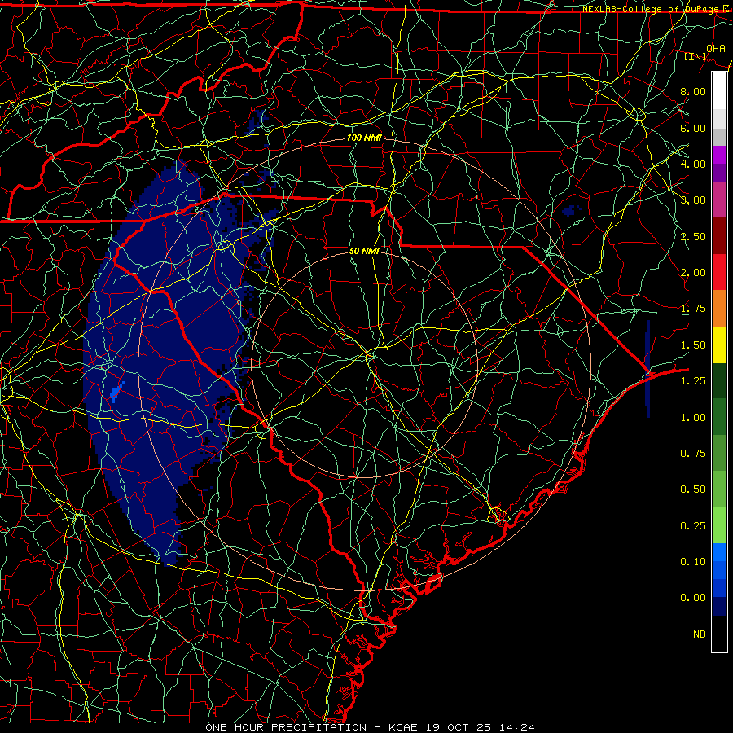733x733 pixels.
Task: Click the 3.00 legend value
Action: click(x=693, y=200)
